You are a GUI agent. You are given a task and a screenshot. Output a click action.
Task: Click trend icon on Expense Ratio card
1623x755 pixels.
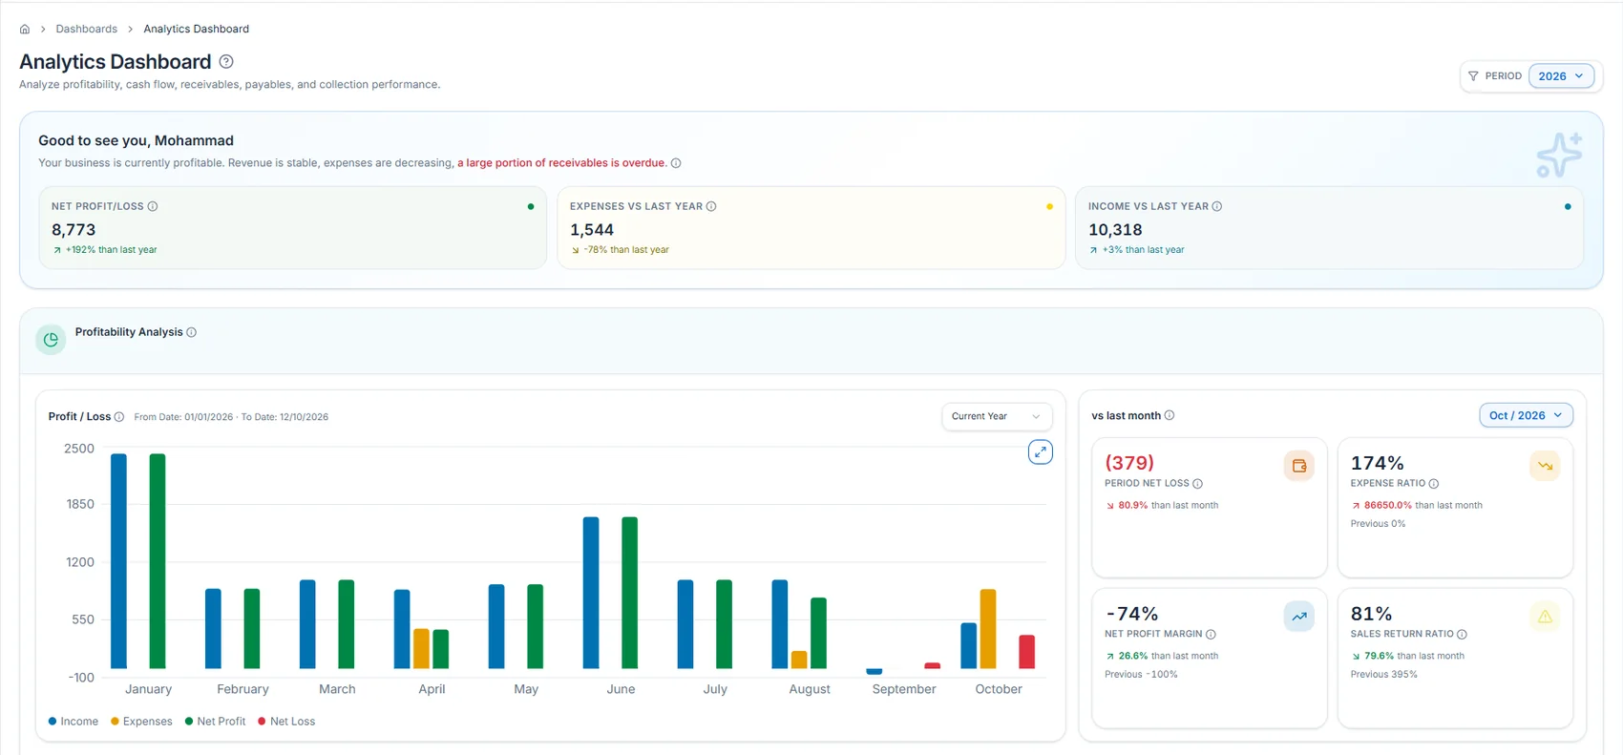[1545, 466]
